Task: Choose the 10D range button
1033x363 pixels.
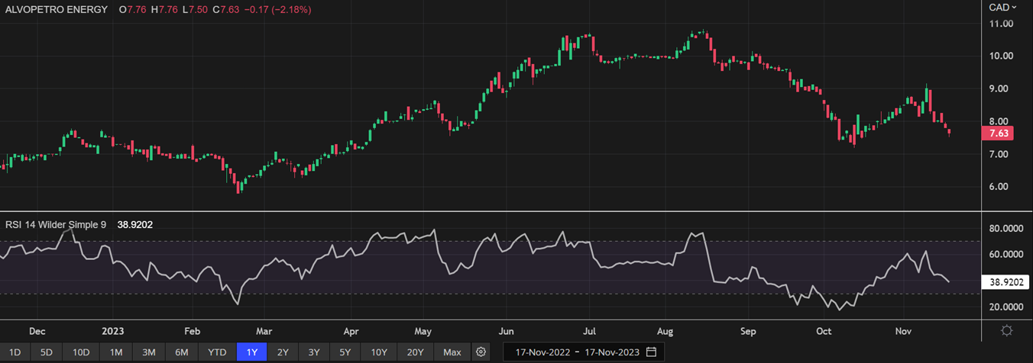Action: (x=81, y=352)
